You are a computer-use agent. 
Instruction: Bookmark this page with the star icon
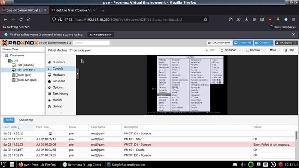click(206, 19)
